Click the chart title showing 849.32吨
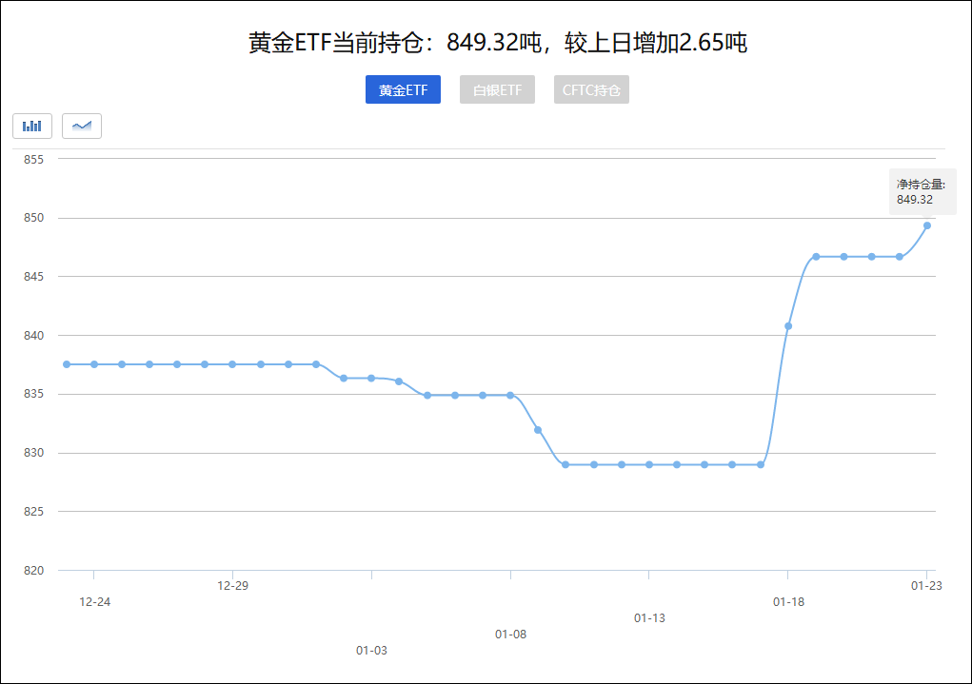Screen dimensions: 972x684 click(497, 43)
